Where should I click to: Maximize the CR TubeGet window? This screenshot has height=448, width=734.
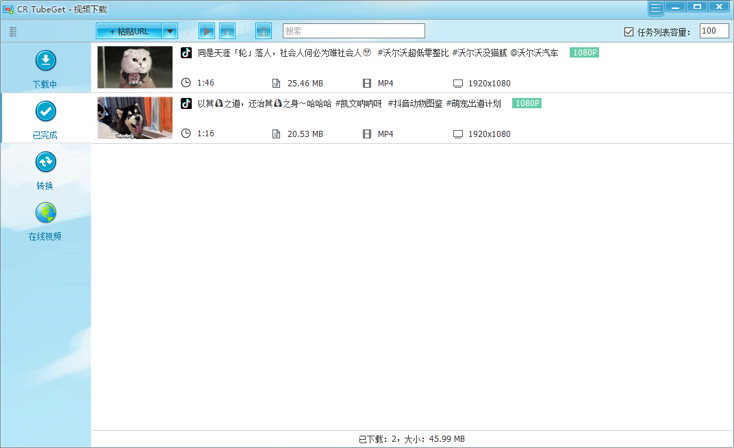(697, 7)
